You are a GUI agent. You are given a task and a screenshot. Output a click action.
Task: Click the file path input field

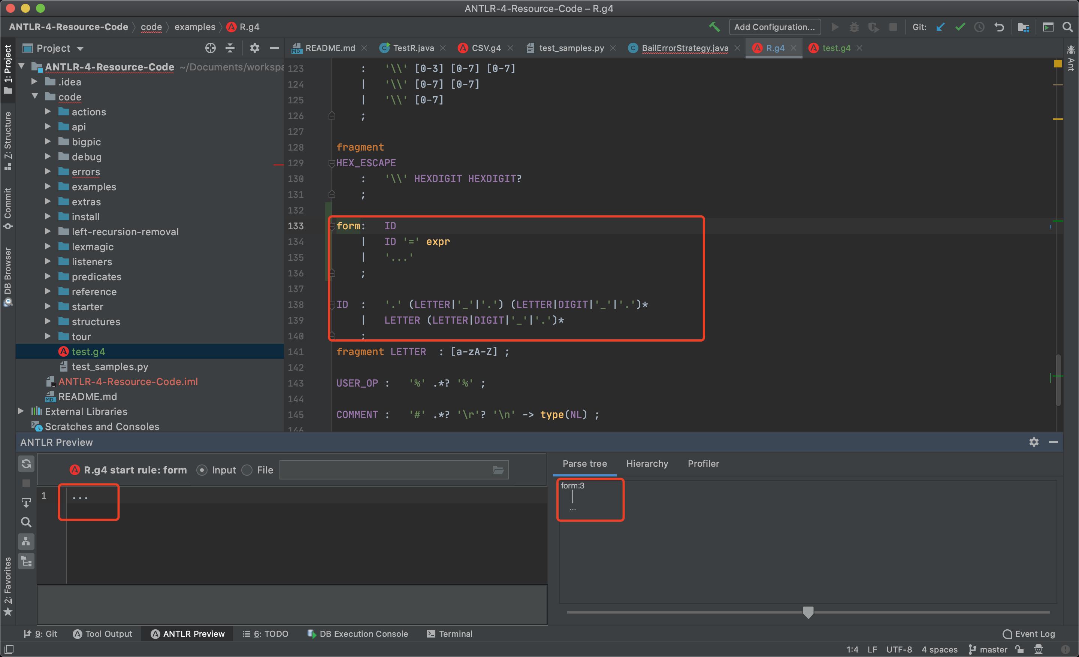pos(386,470)
